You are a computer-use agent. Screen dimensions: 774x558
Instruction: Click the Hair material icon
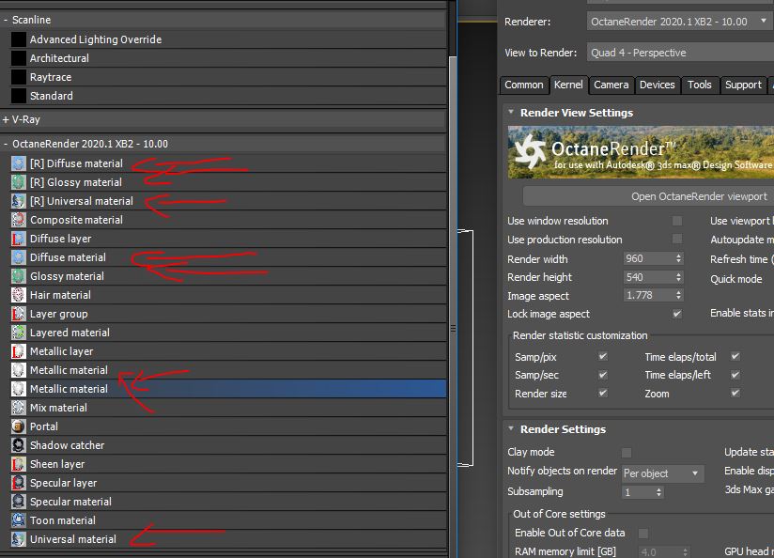pos(18,295)
